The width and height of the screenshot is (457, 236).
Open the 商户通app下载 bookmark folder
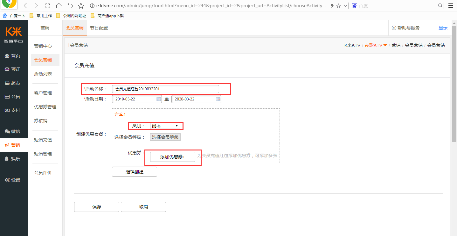pos(107,16)
